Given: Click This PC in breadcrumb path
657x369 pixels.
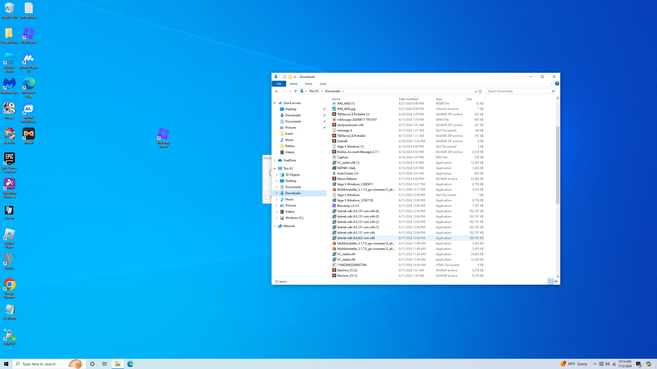Looking at the screenshot, I should point(314,91).
